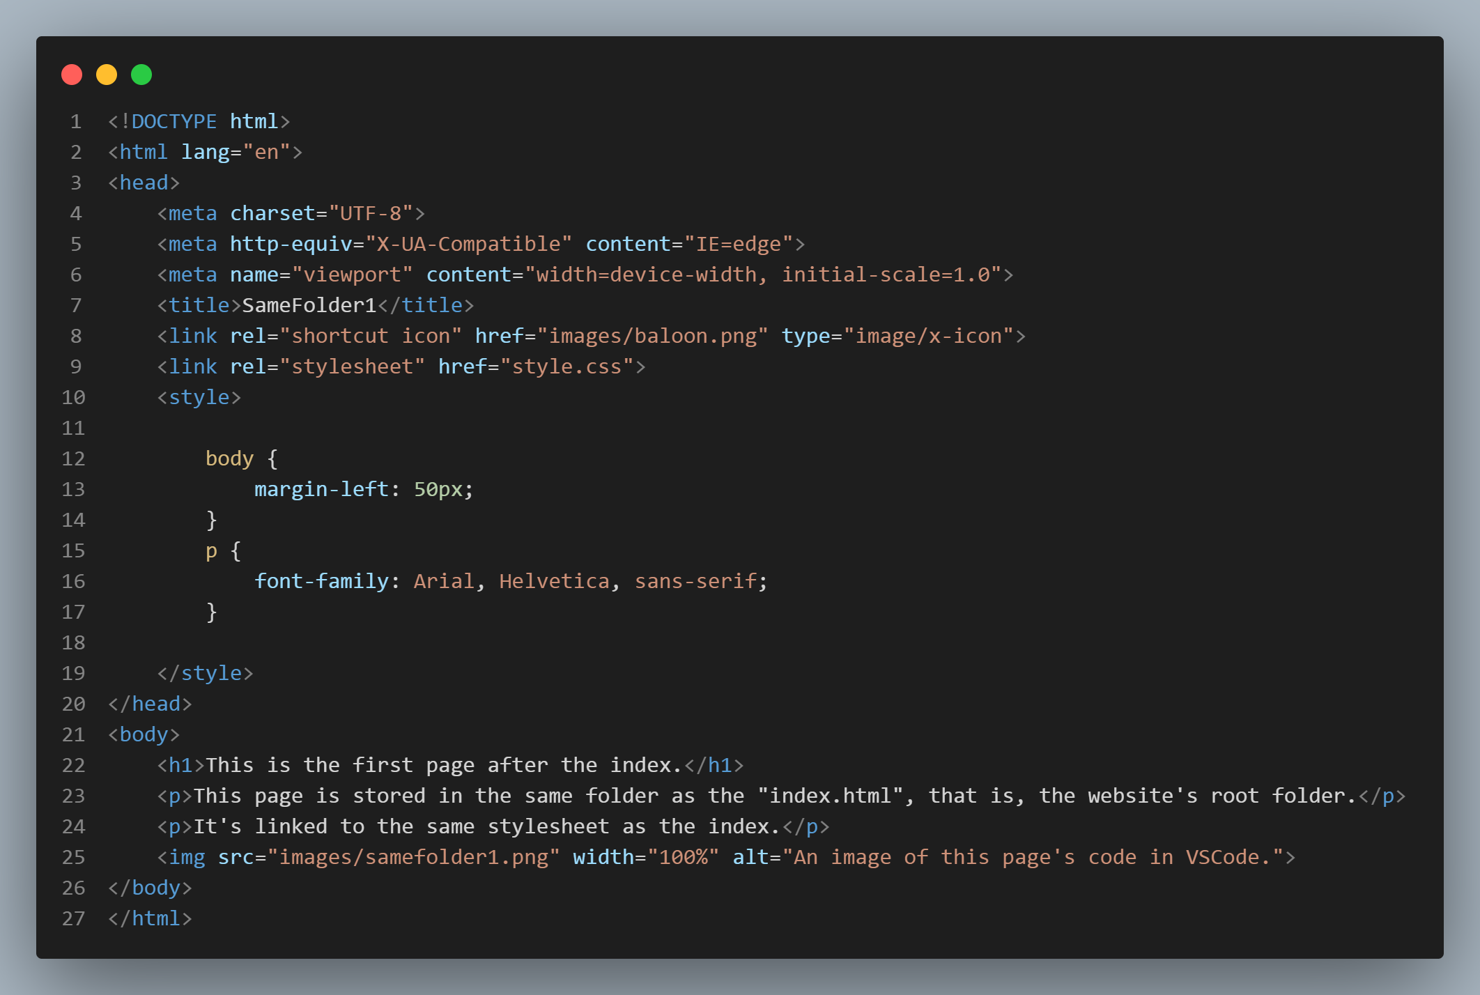Click the opening head tag on line 3
The image size is (1480, 995).
point(144,183)
